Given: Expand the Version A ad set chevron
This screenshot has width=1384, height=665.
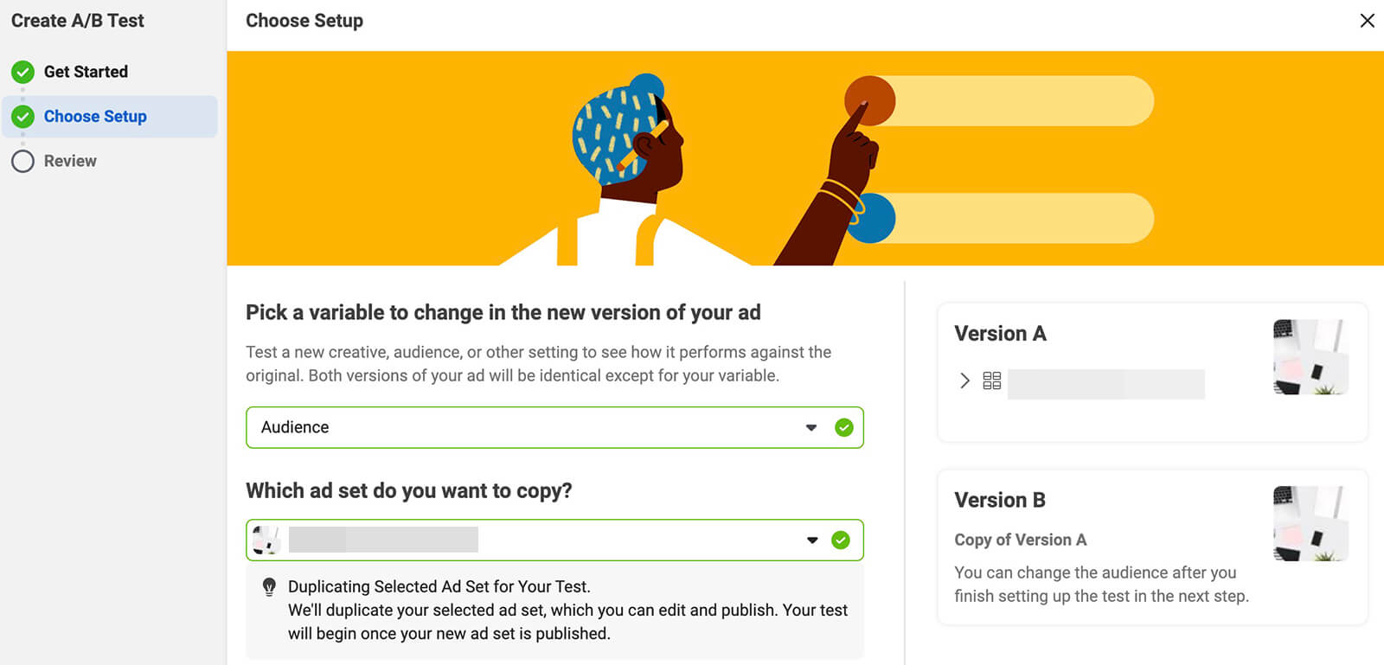Looking at the screenshot, I should pyautogui.click(x=964, y=380).
